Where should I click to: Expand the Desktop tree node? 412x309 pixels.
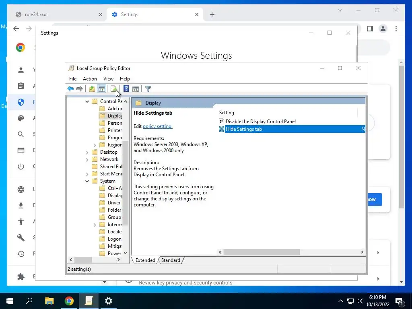click(x=87, y=152)
